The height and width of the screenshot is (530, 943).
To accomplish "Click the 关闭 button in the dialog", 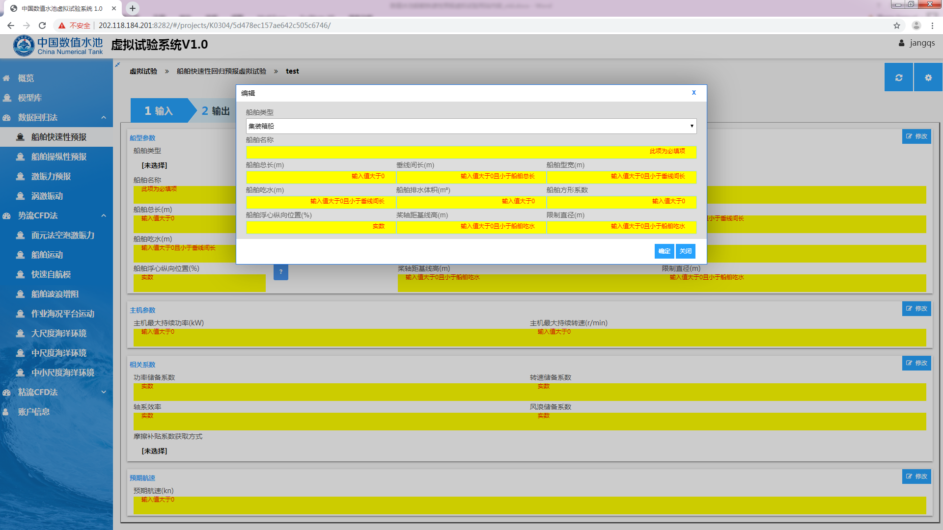I will [685, 251].
